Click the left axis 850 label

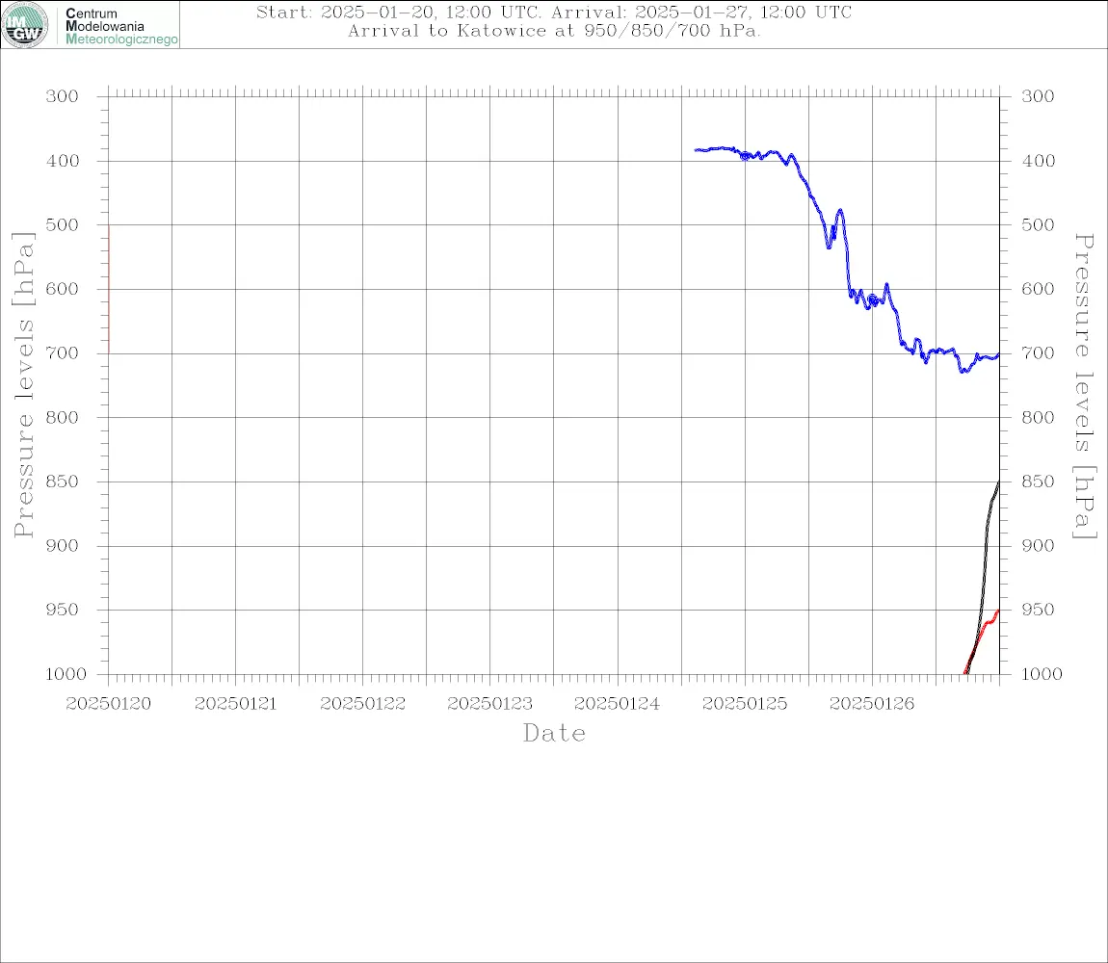(x=63, y=481)
